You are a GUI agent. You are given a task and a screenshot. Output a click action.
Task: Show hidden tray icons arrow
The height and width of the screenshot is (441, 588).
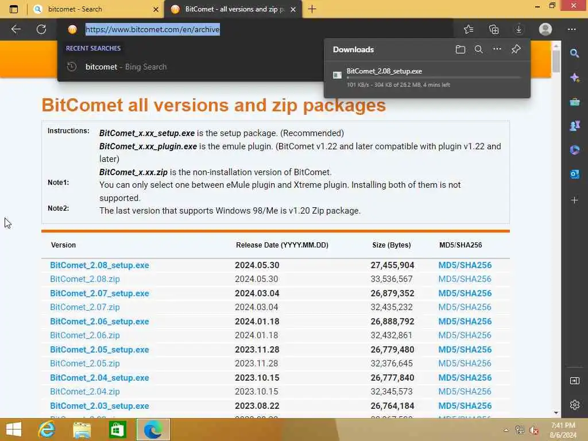point(506,430)
